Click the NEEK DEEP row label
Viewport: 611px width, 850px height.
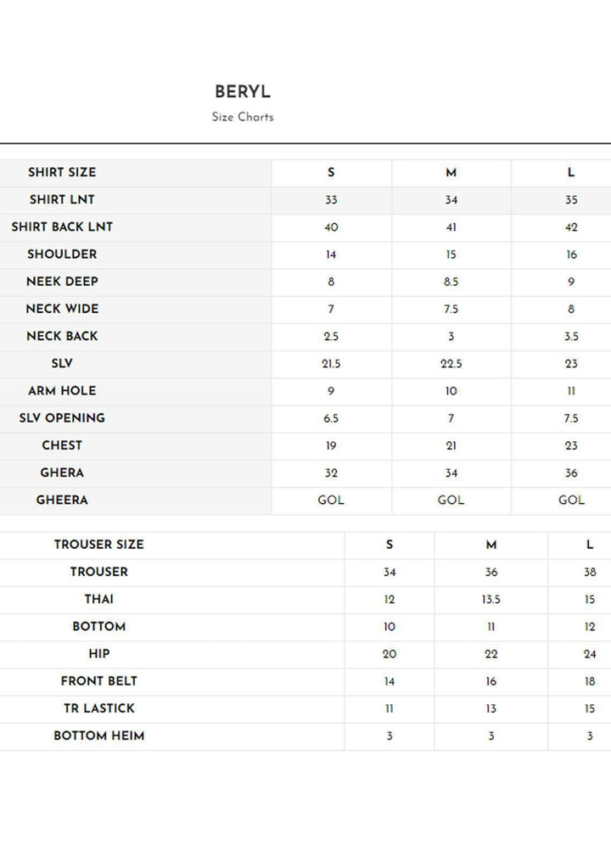62,281
